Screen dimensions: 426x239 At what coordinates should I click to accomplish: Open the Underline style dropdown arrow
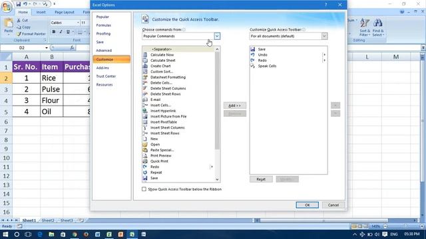[73, 32]
